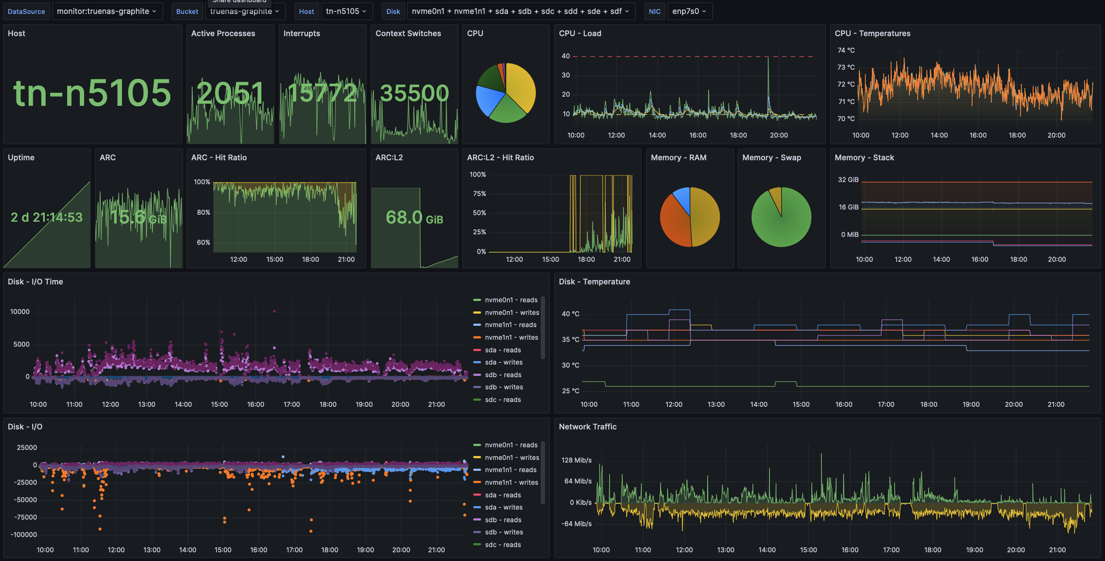This screenshot has width=1105, height=561.
Task: Click orange color swatch for nvme1n1 - writes in Disk I/O Time legend
Action: [477, 338]
